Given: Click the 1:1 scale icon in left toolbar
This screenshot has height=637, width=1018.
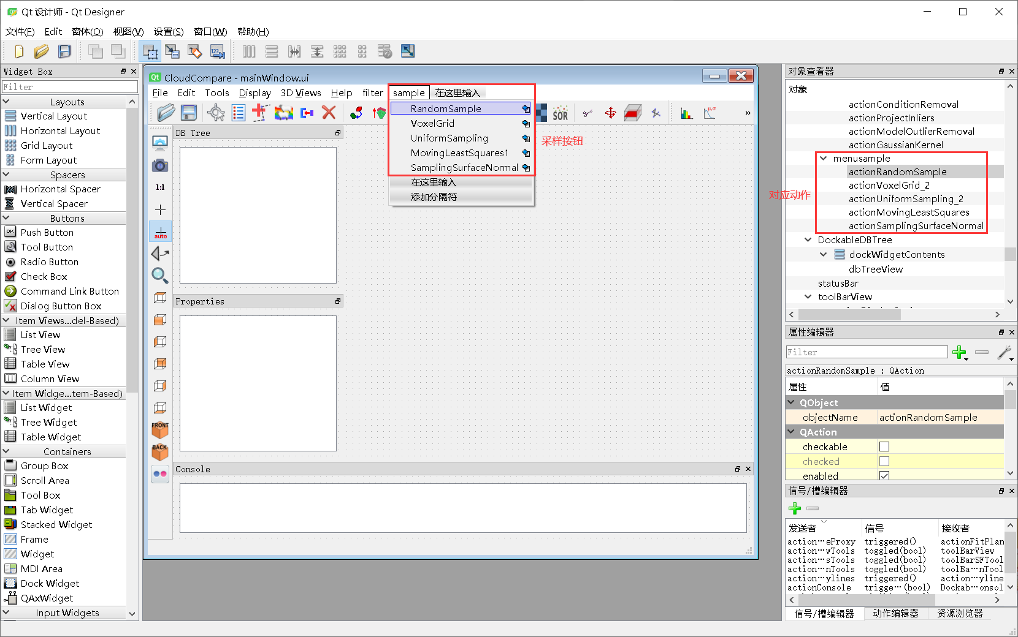Looking at the screenshot, I should tap(160, 187).
